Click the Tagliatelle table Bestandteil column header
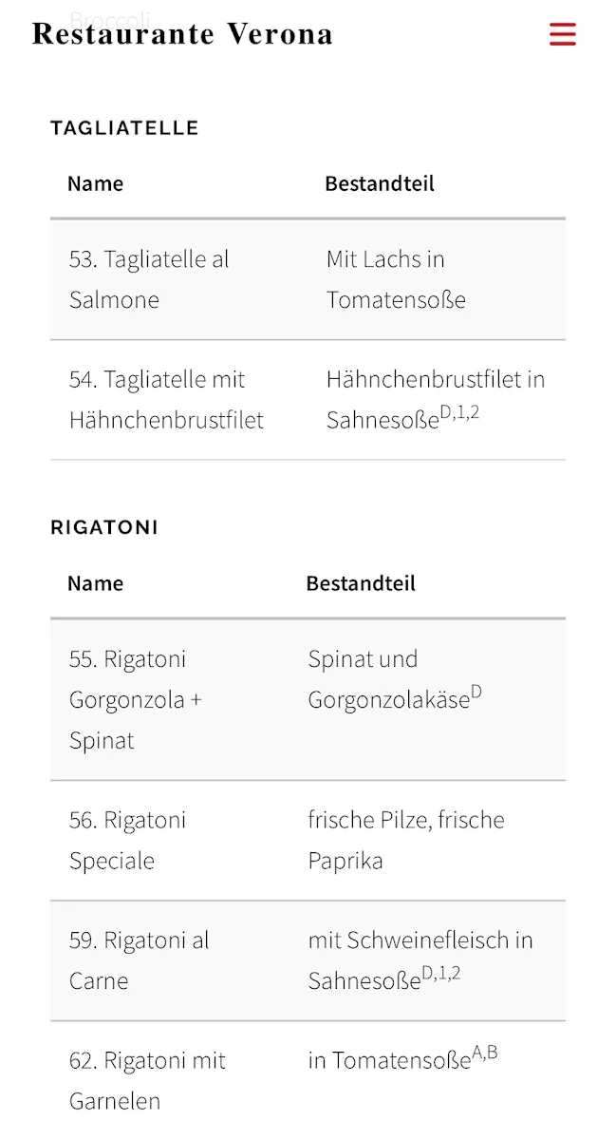Viewport: 616px width, 1140px height. click(380, 183)
